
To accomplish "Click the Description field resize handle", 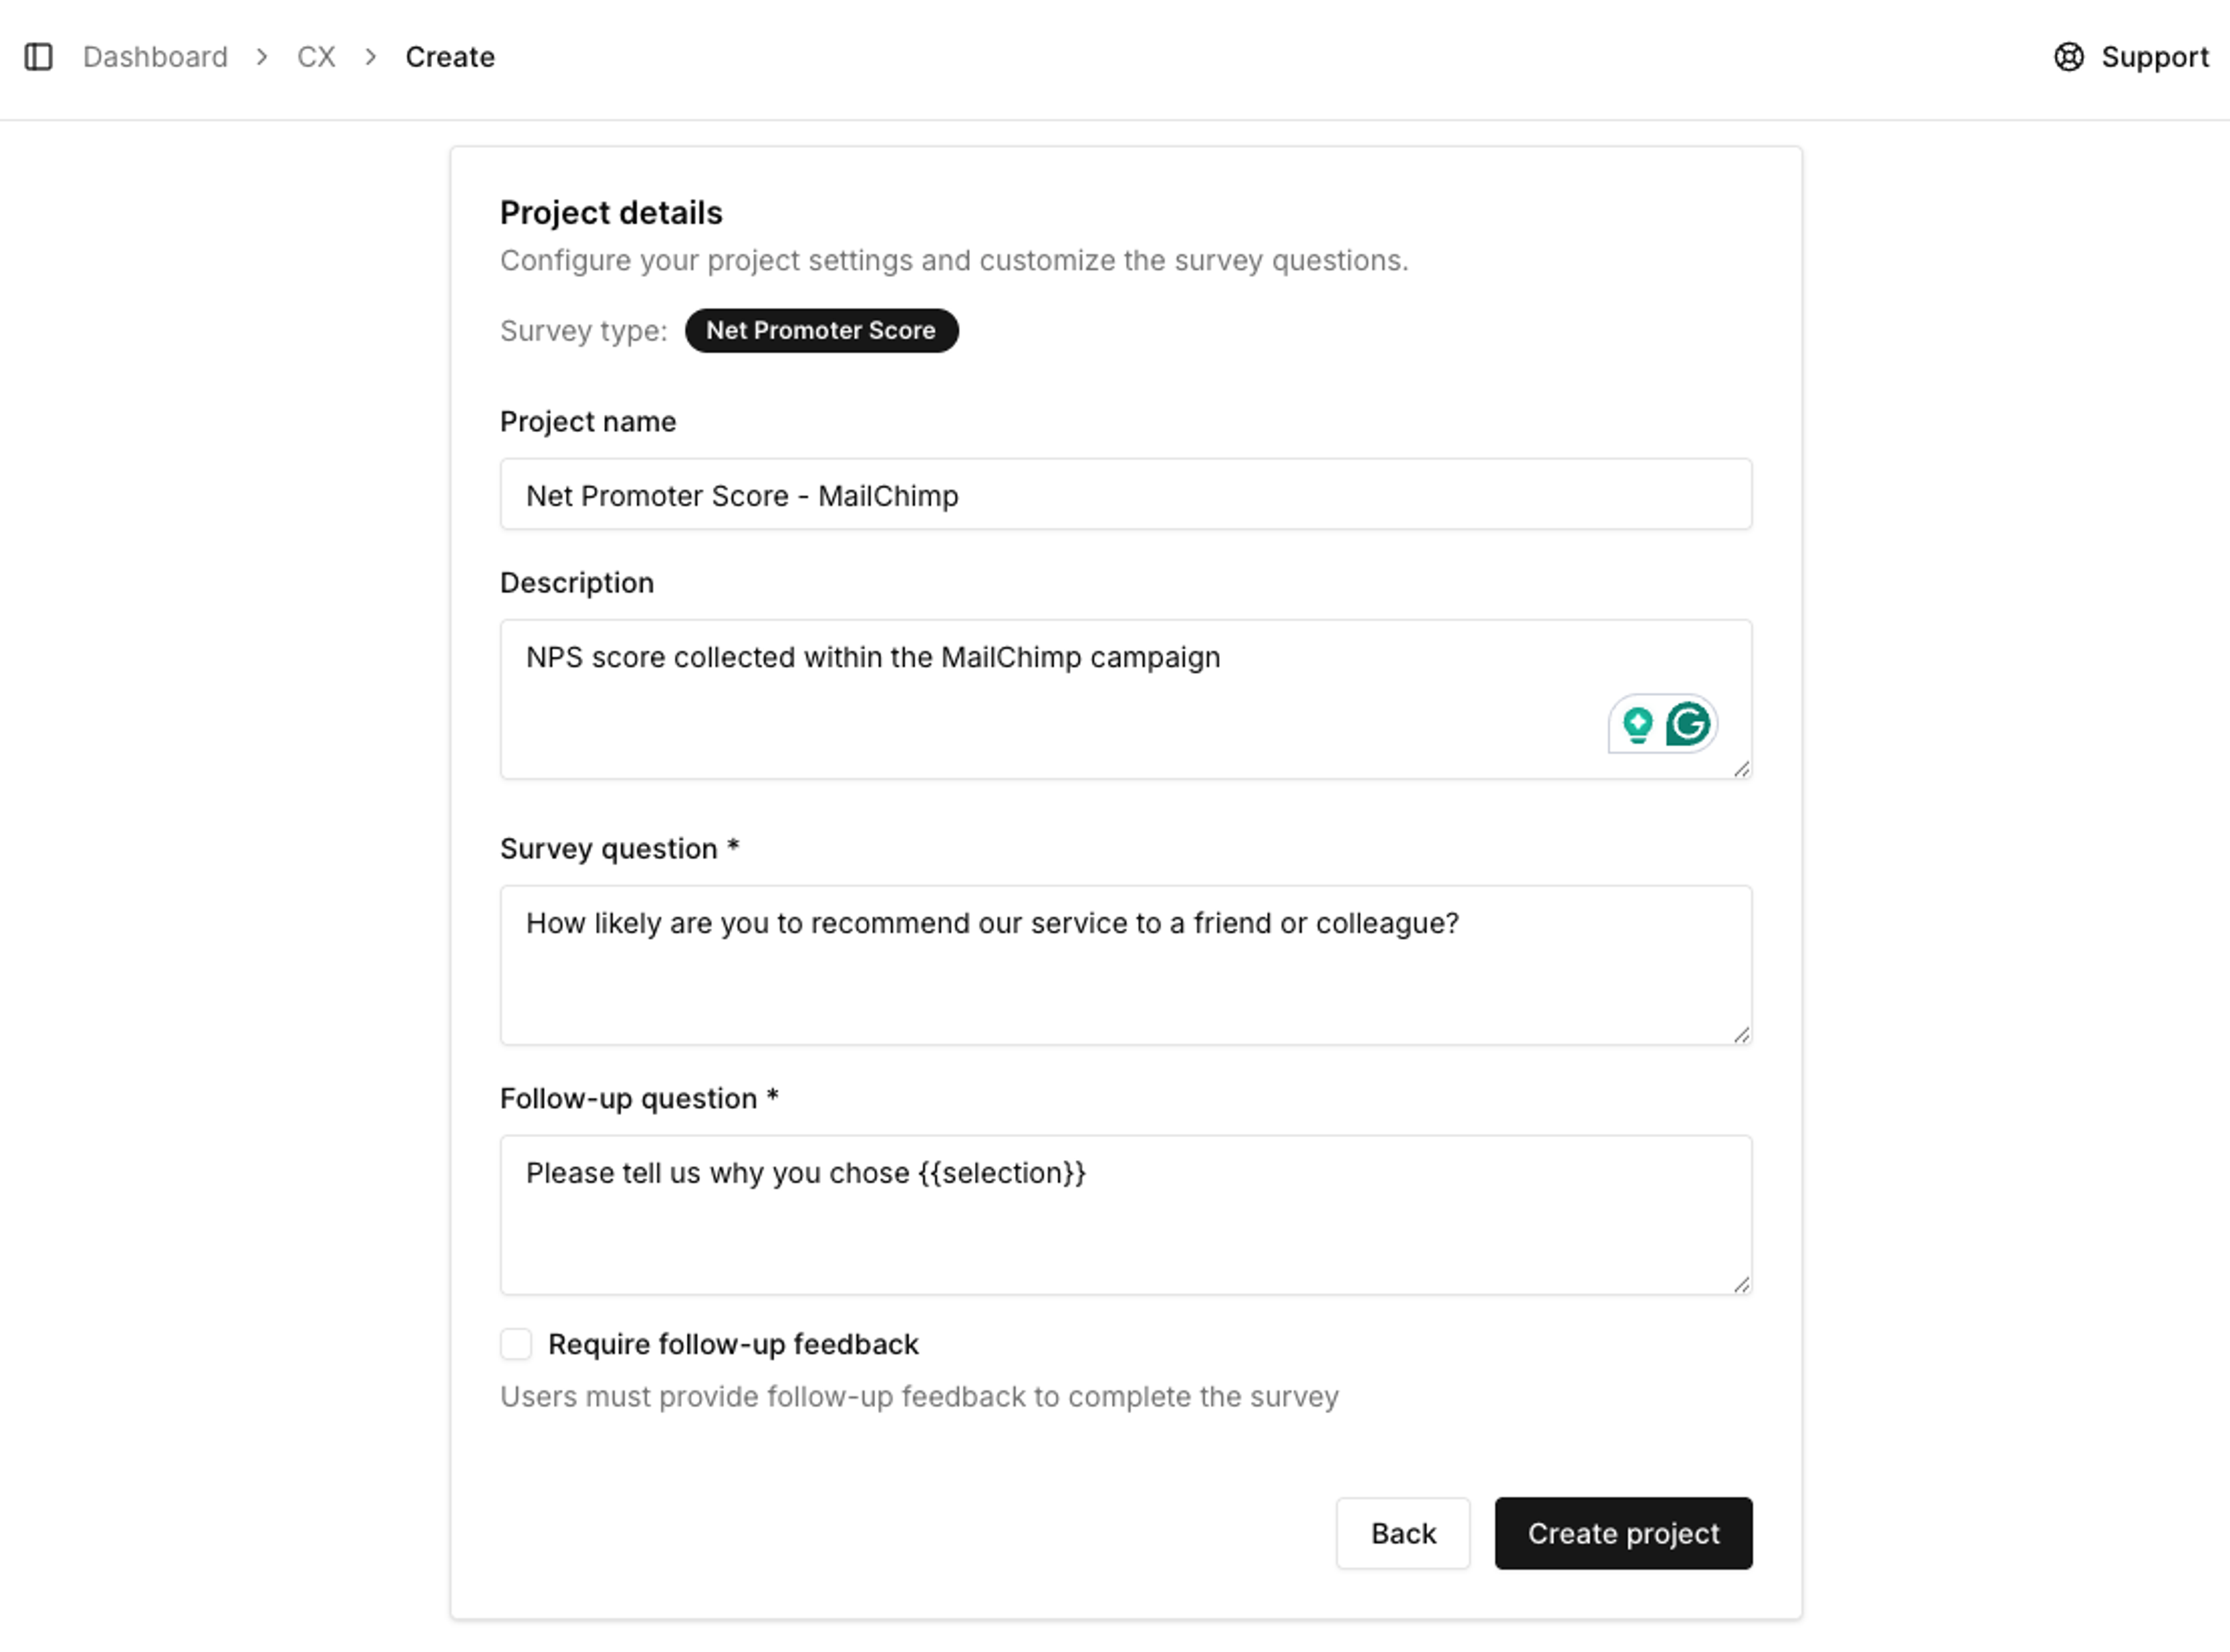I will tap(1741, 768).
